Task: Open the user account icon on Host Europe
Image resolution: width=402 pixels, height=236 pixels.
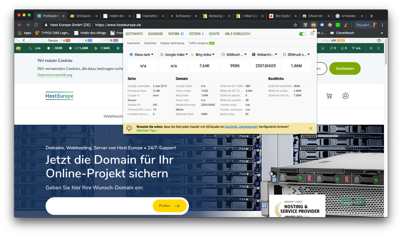Action: [x=345, y=96]
